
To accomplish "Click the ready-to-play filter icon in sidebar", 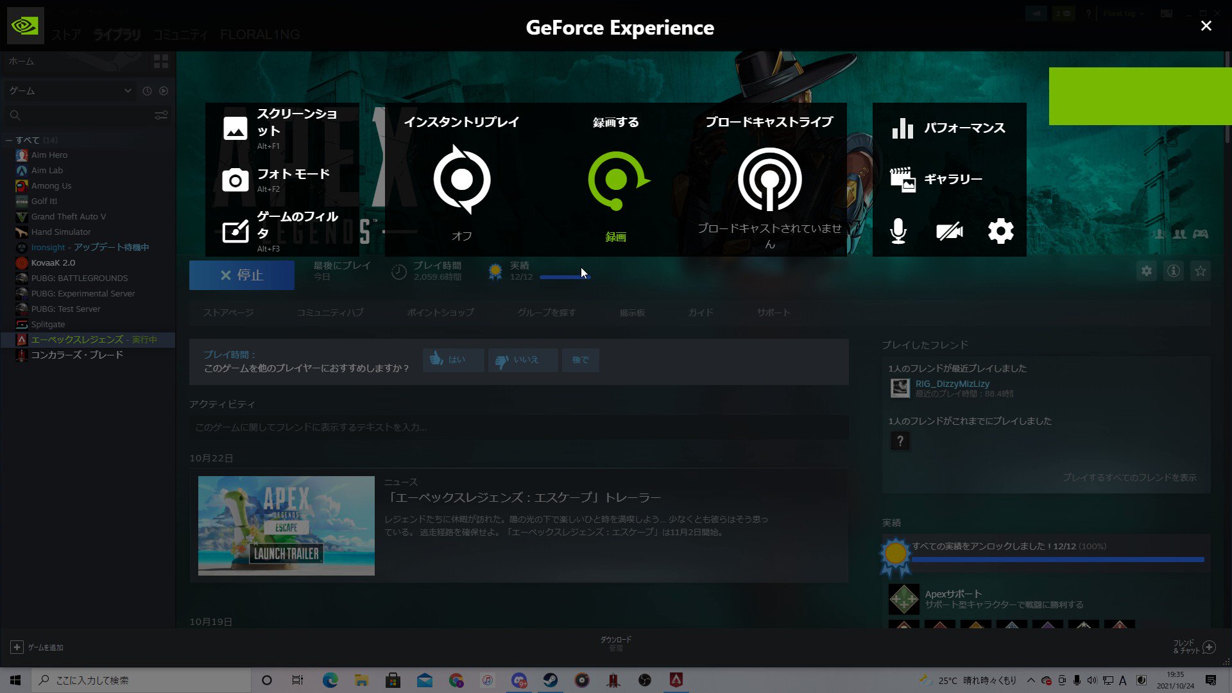I will (x=164, y=91).
